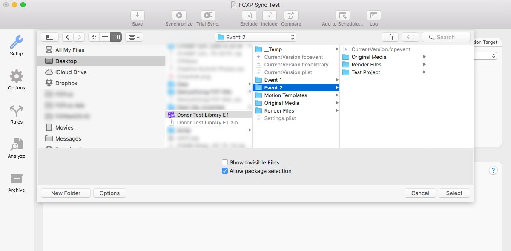Image resolution: width=511 pixels, height=251 pixels.
Task: Switch to the Rules section
Action: [17, 114]
